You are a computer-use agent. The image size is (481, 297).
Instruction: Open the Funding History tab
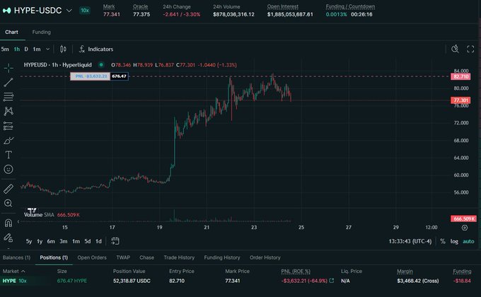click(x=222, y=257)
